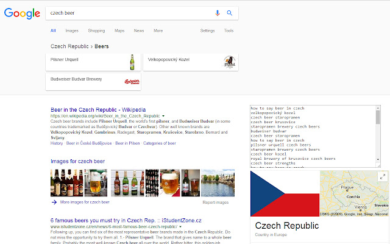Click 'pilsner urquell czech beers' keyword line

pos(281,145)
